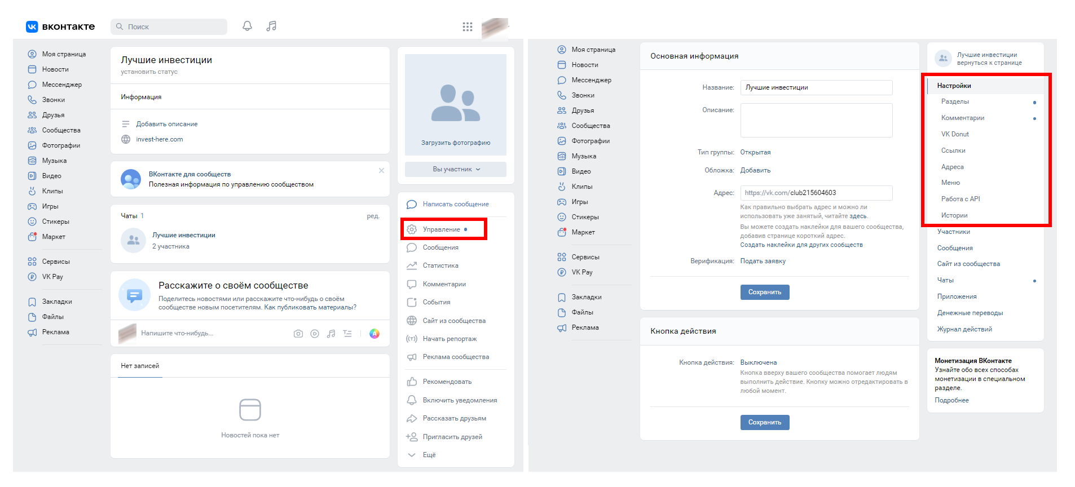Open VK Pay in the community page sidebar
Screen dimensions: 1075x487
point(52,277)
